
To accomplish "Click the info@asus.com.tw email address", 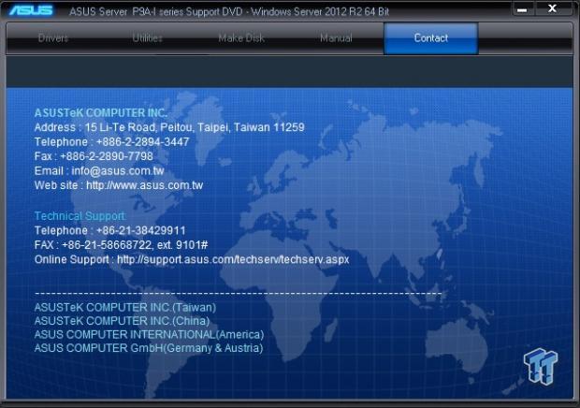I will pyautogui.click(x=118, y=170).
